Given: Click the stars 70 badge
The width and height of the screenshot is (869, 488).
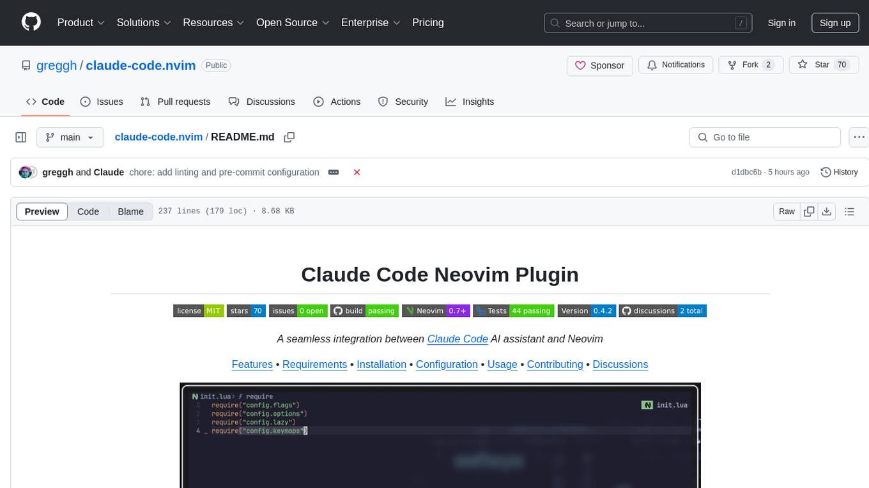Looking at the screenshot, I should (246, 311).
